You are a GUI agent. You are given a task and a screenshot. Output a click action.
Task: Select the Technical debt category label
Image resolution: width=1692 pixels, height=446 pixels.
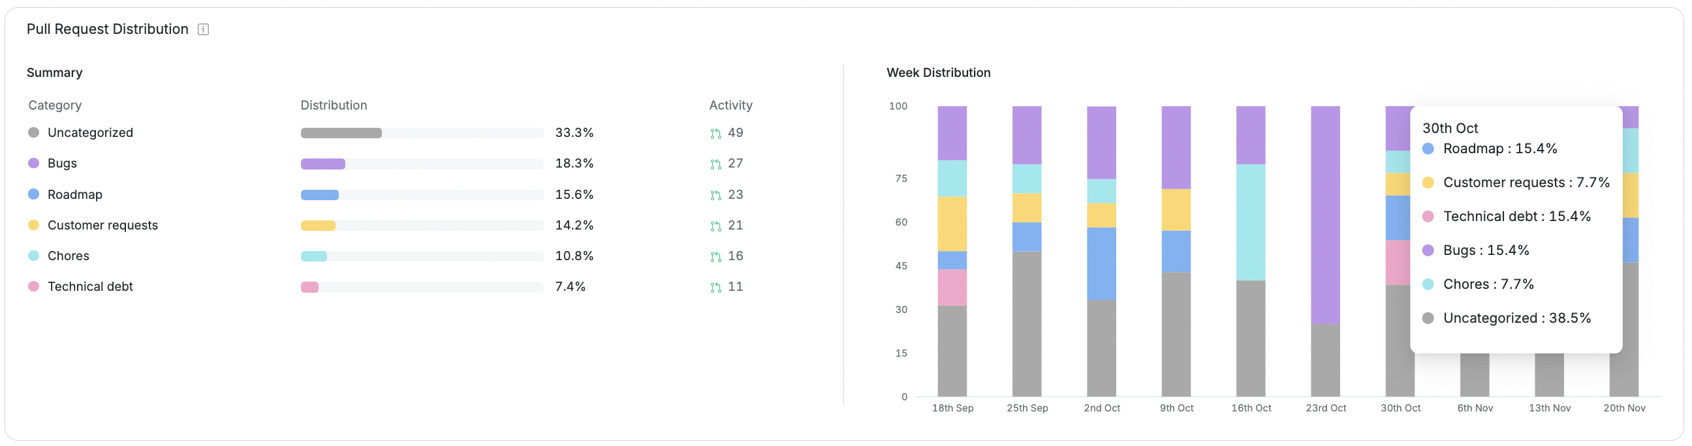[91, 286]
